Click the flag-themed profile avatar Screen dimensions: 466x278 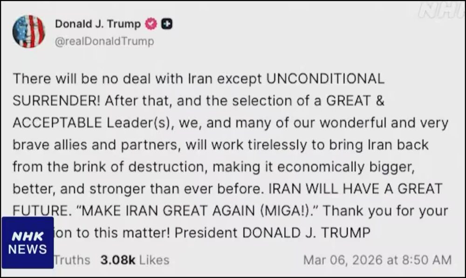28,31
